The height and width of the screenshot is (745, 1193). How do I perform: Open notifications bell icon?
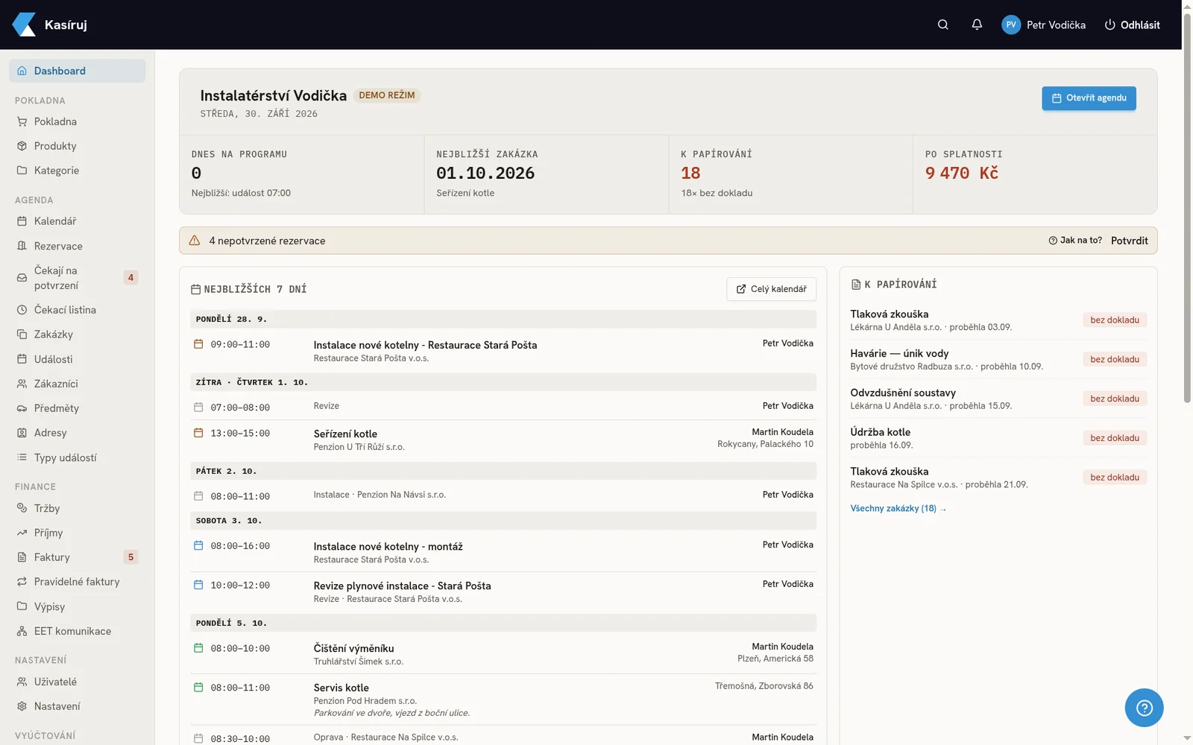[x=977, y=25]
